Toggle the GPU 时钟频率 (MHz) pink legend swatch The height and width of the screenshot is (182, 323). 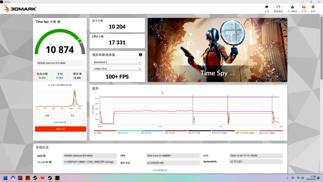point(271,131)
